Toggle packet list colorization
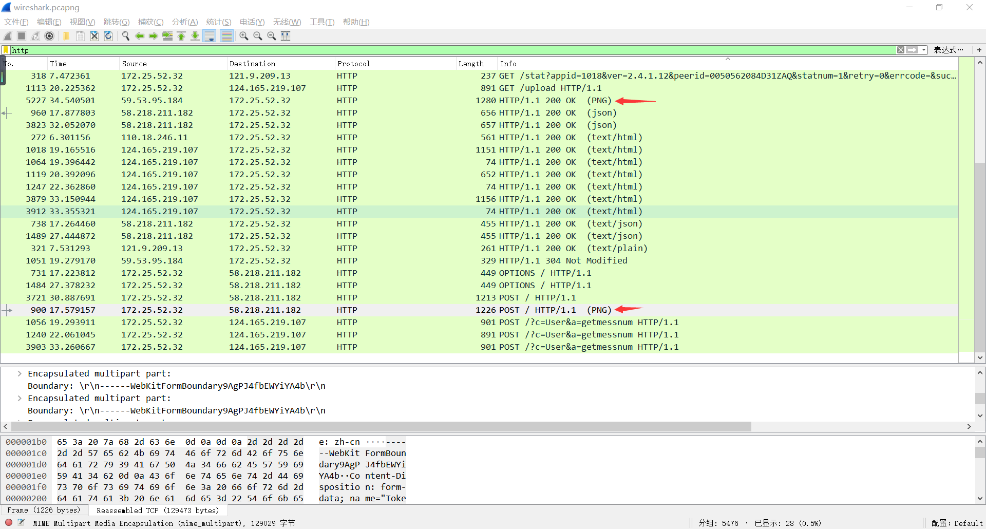 coord(226,36)
